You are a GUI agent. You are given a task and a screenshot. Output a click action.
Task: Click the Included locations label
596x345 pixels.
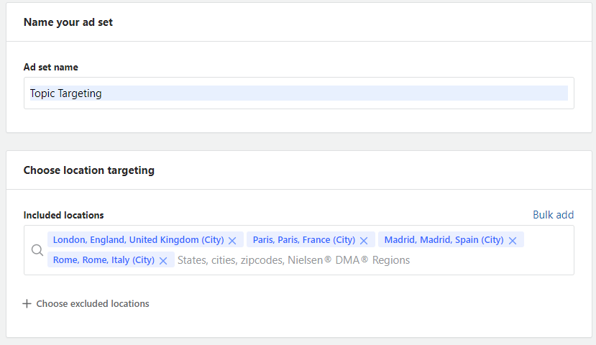(x=63, y=215)
